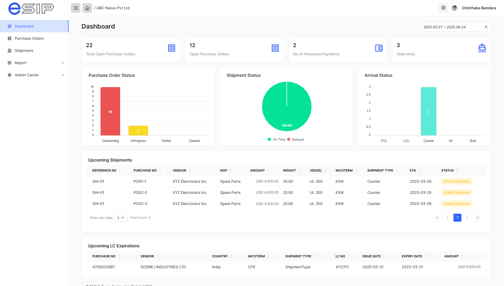
Task: Open user avatar profile picture
Action: click(x=455, y=8)
